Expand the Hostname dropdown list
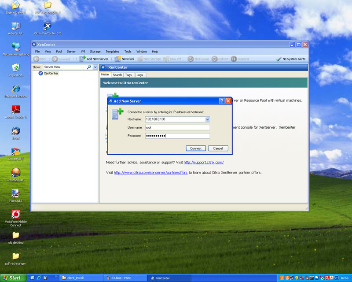 coord(207,119)
